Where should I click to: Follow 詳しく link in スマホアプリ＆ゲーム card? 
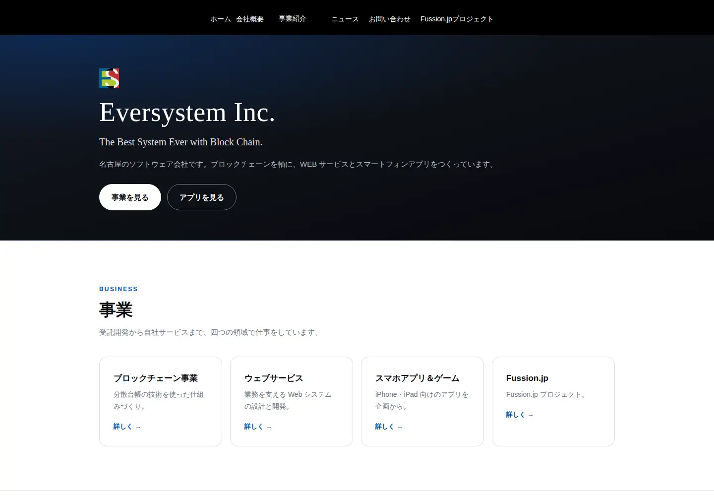click(389, 427)
